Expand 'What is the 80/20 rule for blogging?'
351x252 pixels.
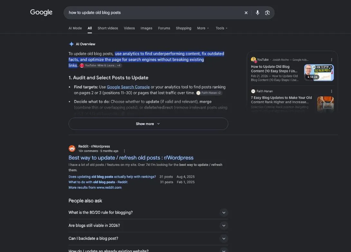(148, 212)
